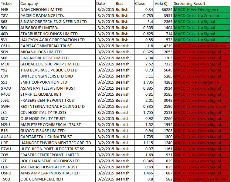Select STARHILL GLOBAL REIT cell

tap(57, 94)
